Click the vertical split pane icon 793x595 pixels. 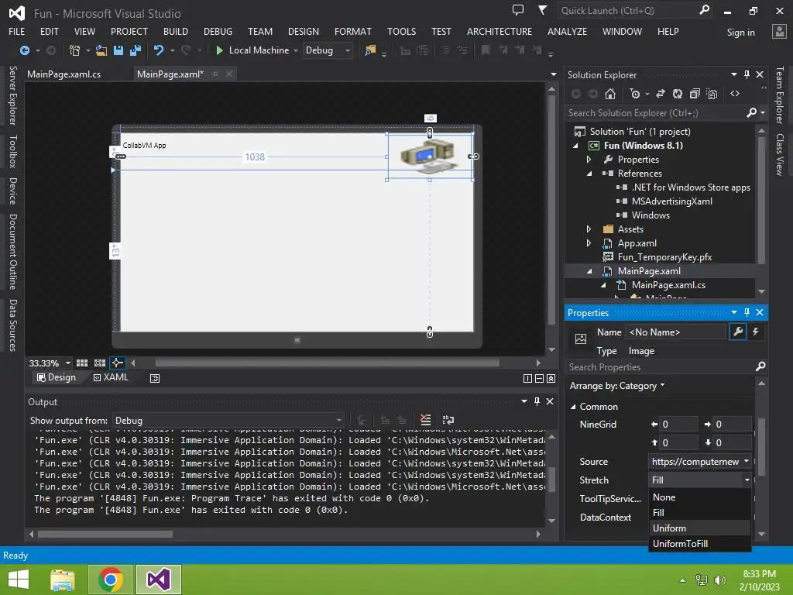[x=527, y=378]
